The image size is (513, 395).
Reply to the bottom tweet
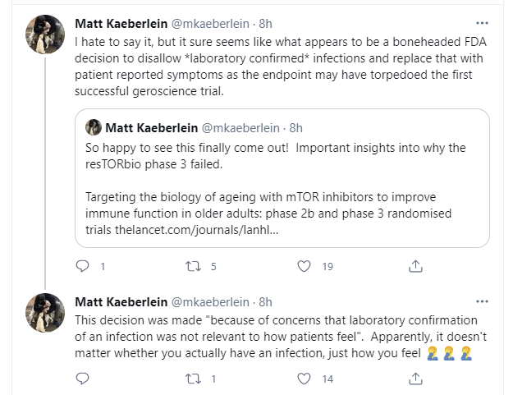coord(82,379)
